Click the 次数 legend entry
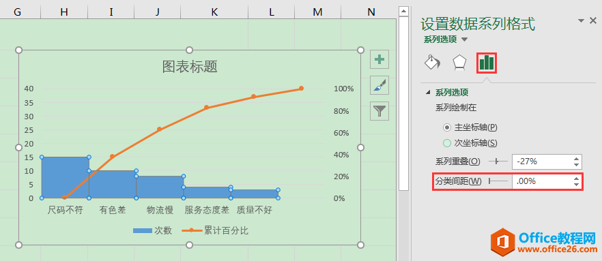 click(152, 230)
